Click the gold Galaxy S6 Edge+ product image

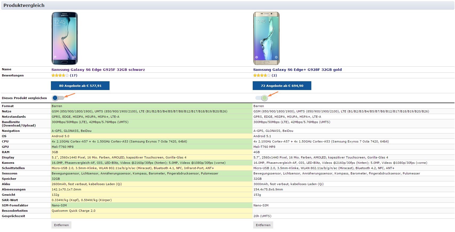[x=266, y=38]
